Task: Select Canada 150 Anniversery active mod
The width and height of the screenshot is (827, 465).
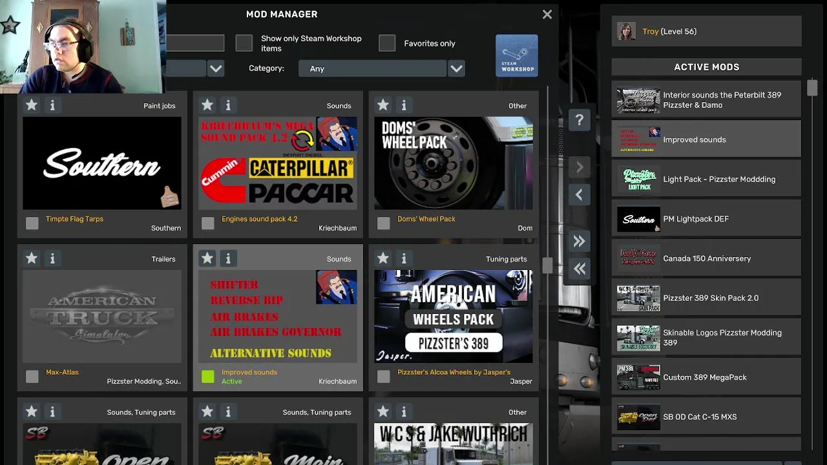Action: [706, 258]
